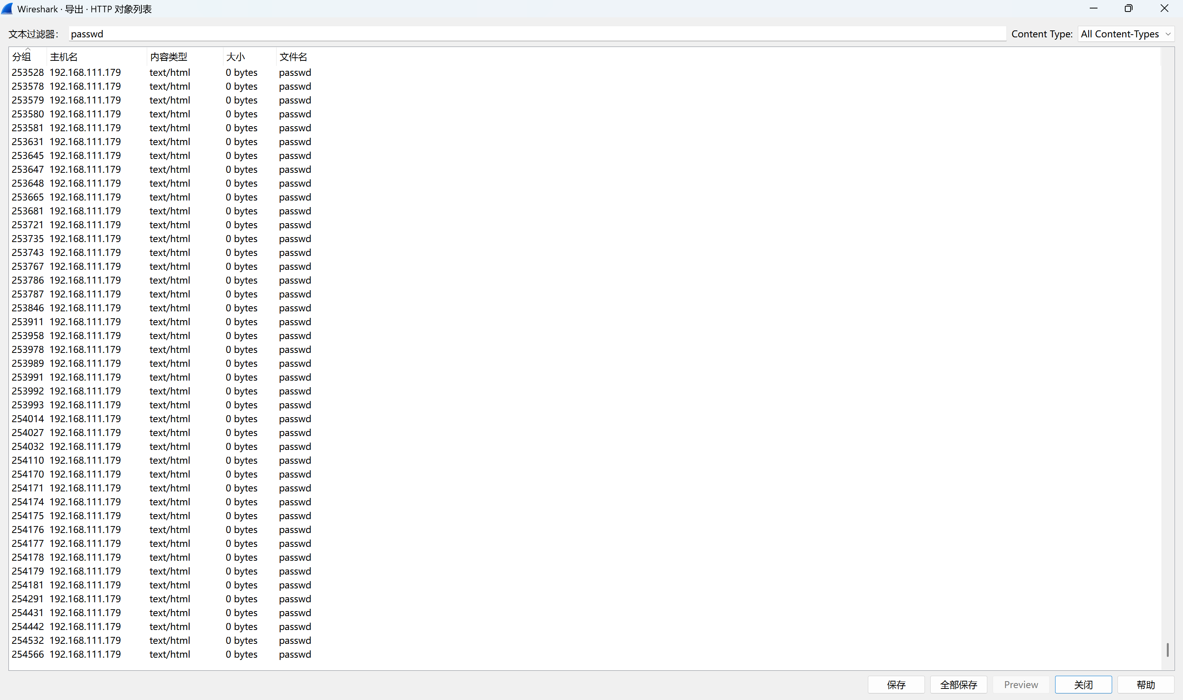Sort by the 分组 column header
Image resolution: width=1183 pixels, height=700 pixels.
[x=22, y=57]
